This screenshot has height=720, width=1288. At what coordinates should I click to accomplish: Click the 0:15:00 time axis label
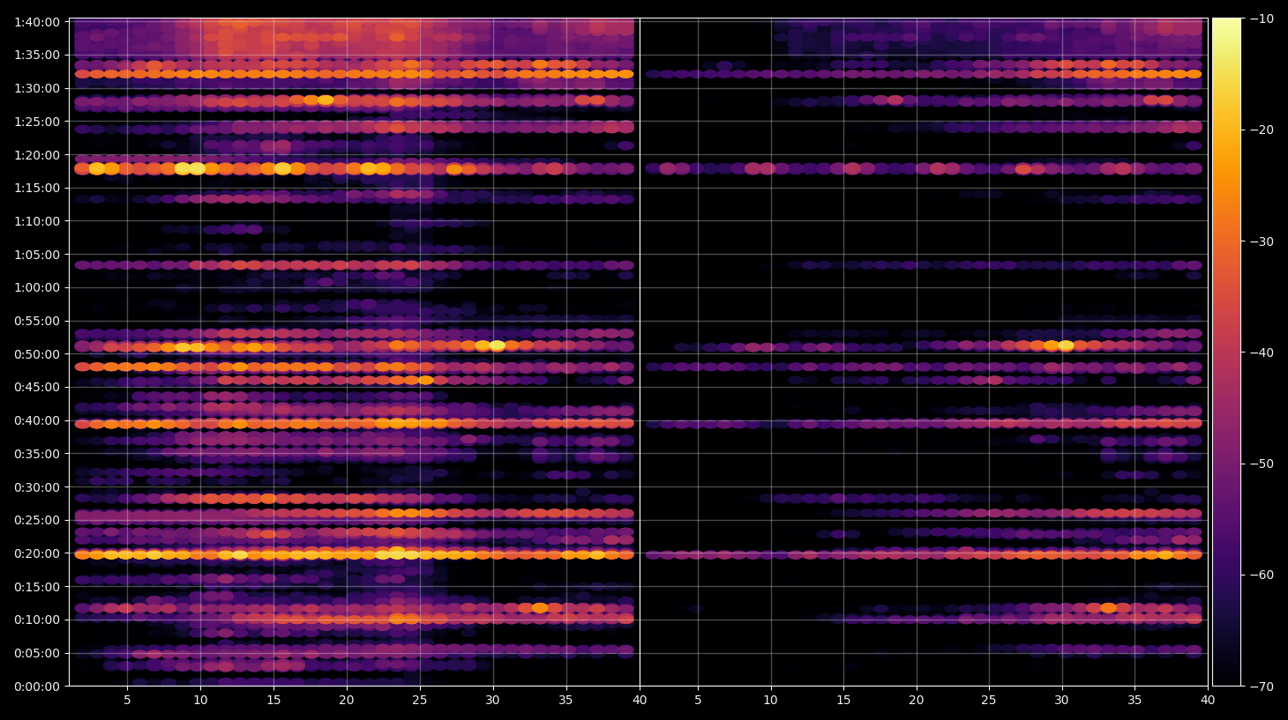(37, 587)
